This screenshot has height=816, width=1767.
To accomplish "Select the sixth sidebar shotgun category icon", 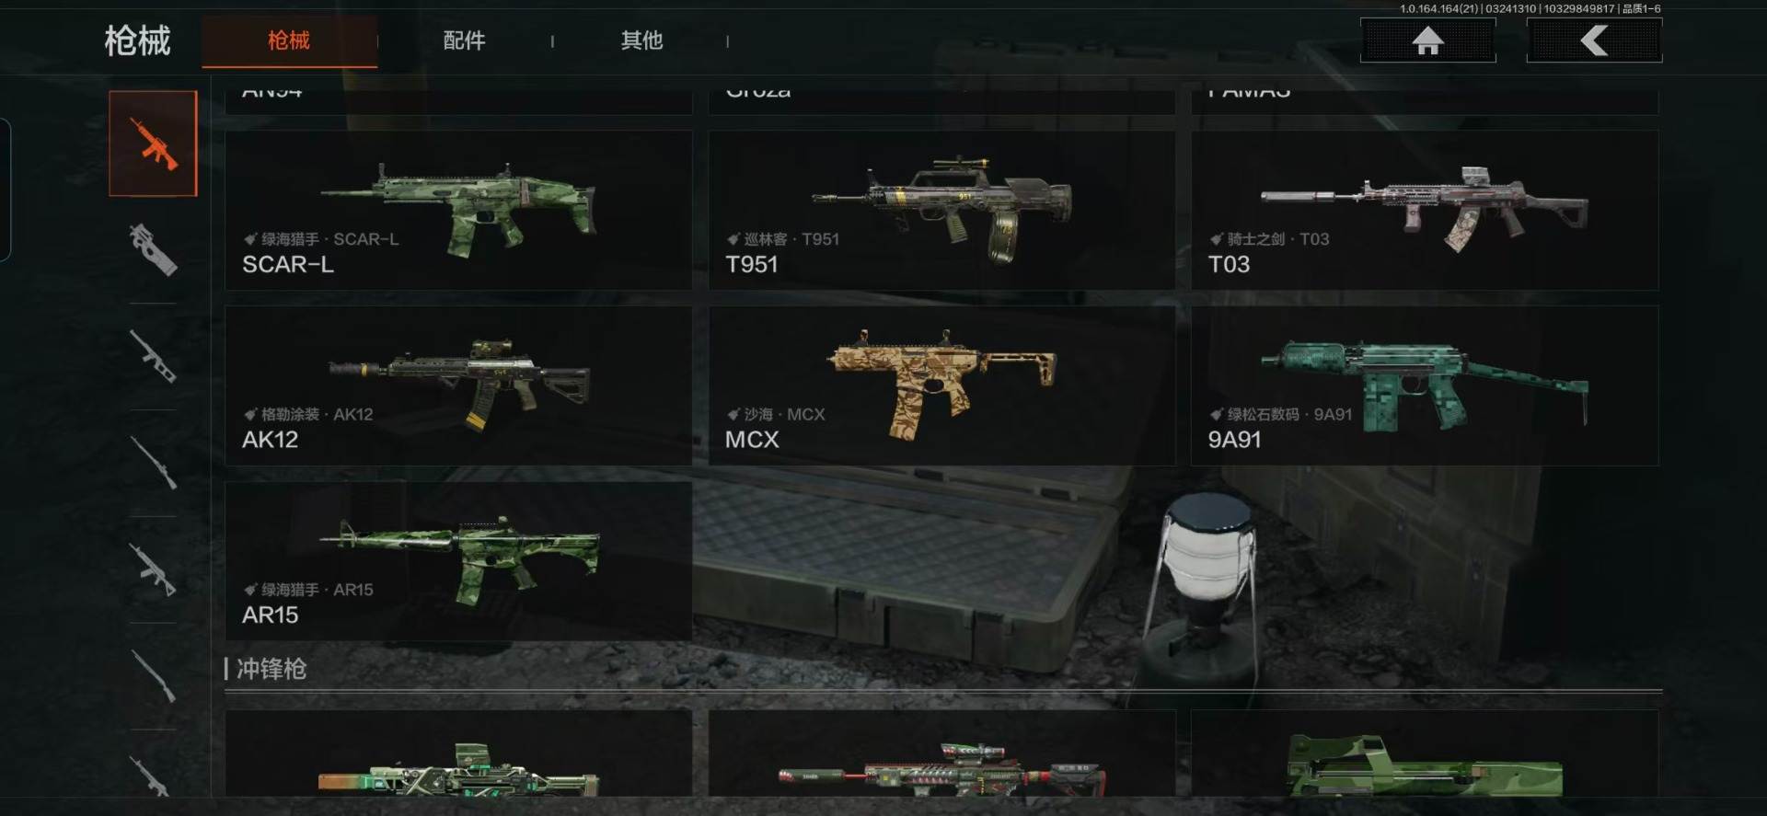I will (x=153, y=675).
